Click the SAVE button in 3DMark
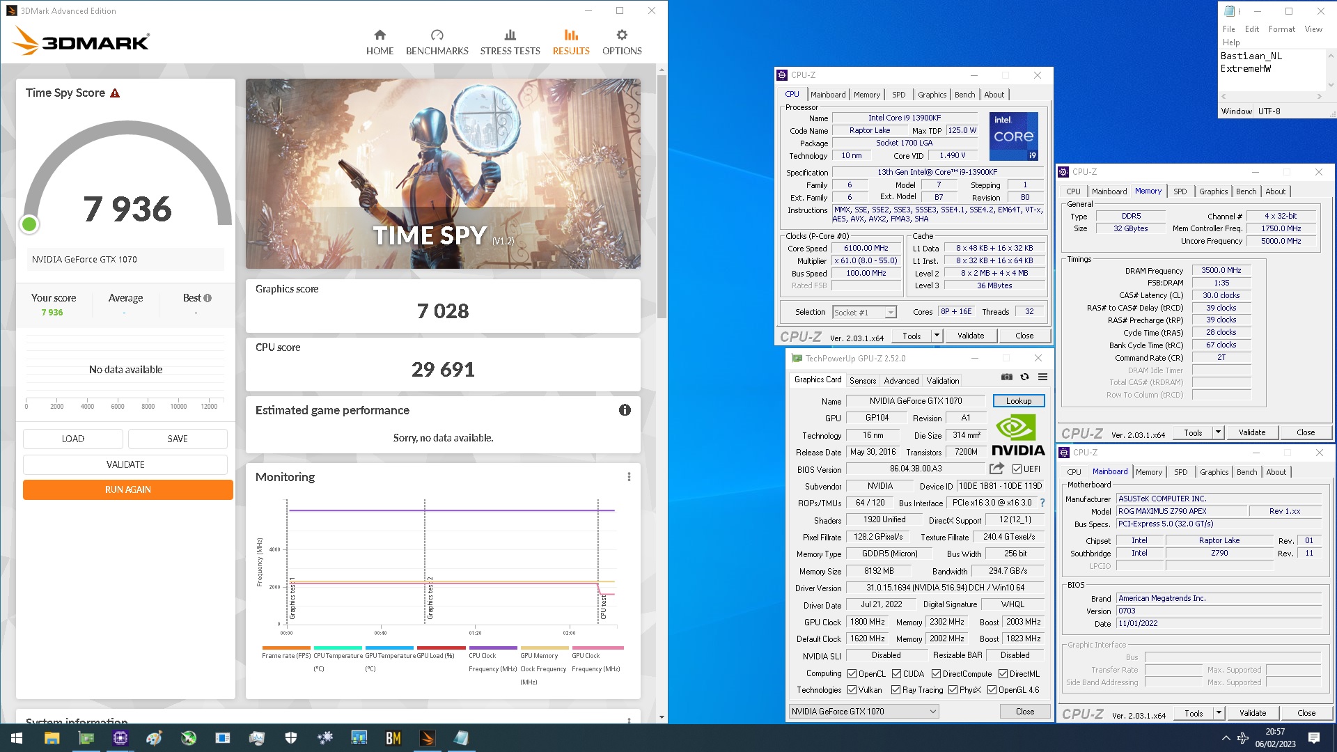The height and width of the screenshot is (752, 1337). pyautogui.click(x=178, y=439)
